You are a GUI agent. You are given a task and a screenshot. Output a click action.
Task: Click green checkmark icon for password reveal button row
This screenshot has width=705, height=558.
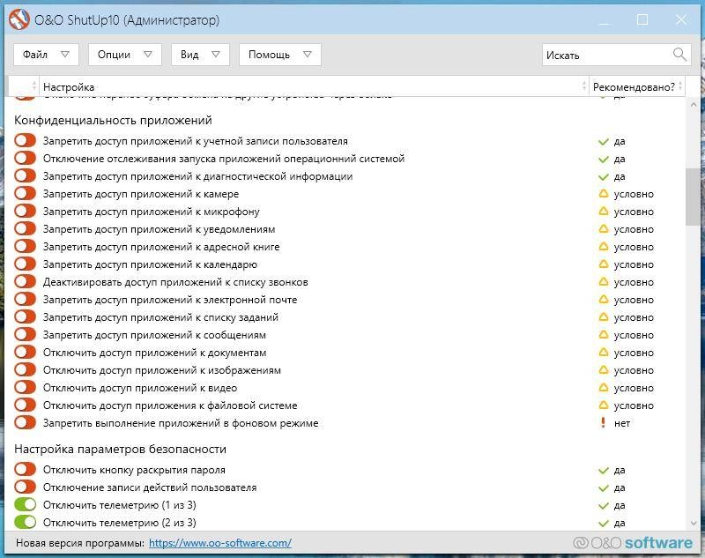tap(604, 471)
